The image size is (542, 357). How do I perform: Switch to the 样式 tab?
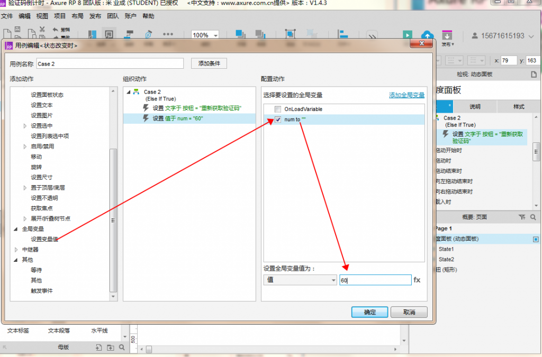click(519, 106)
